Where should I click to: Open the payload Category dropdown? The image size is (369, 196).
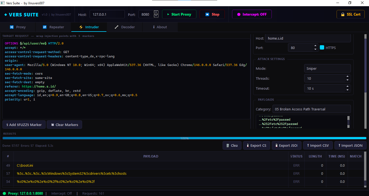[x=312, y=109]
